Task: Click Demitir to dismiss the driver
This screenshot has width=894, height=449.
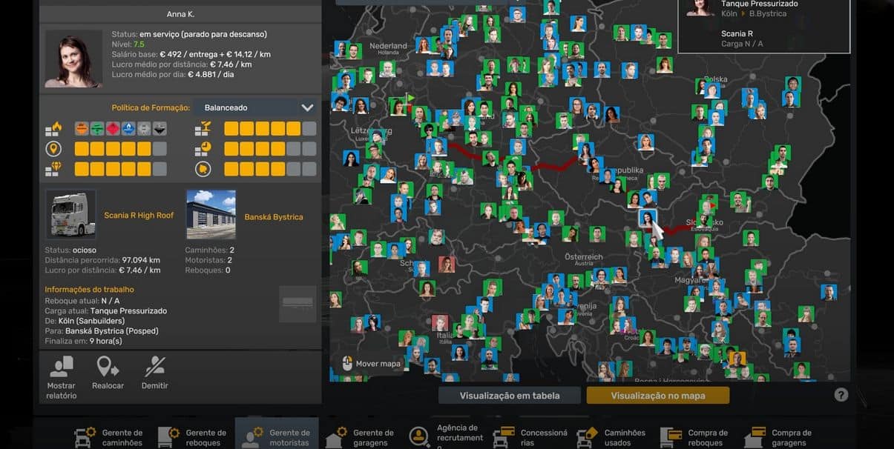Action: coord(154,373)
